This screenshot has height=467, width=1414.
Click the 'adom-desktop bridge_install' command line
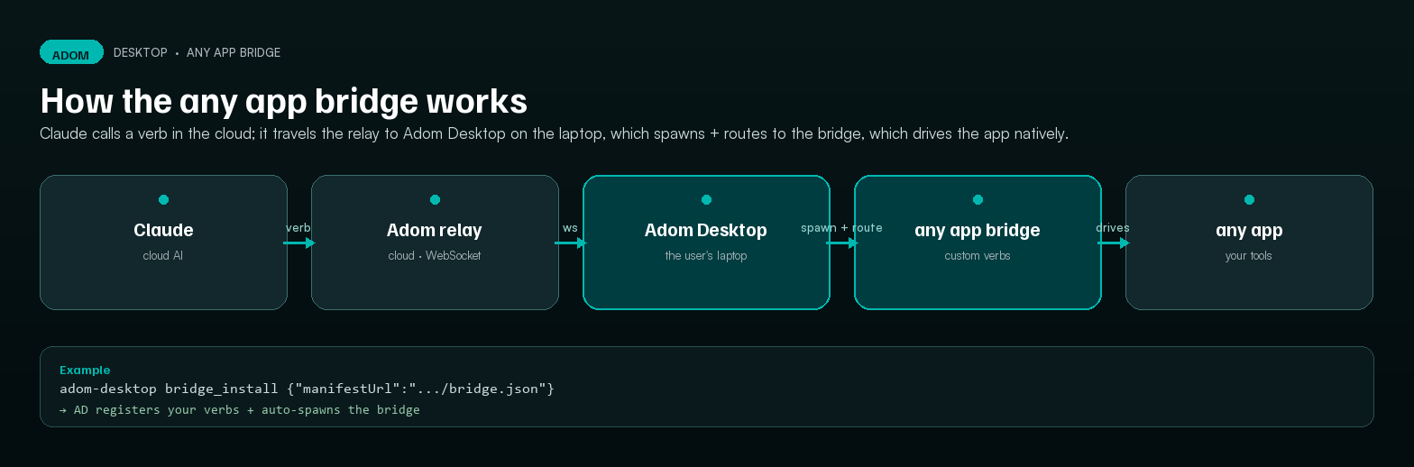point(307,389)
